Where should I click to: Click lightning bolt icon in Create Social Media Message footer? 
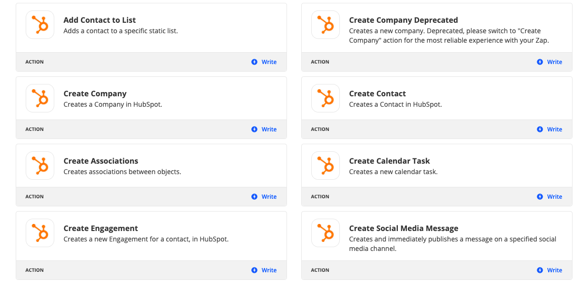540,270
